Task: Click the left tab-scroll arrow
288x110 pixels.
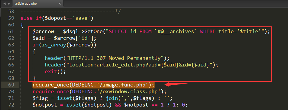Action: [x=4, y=4]
